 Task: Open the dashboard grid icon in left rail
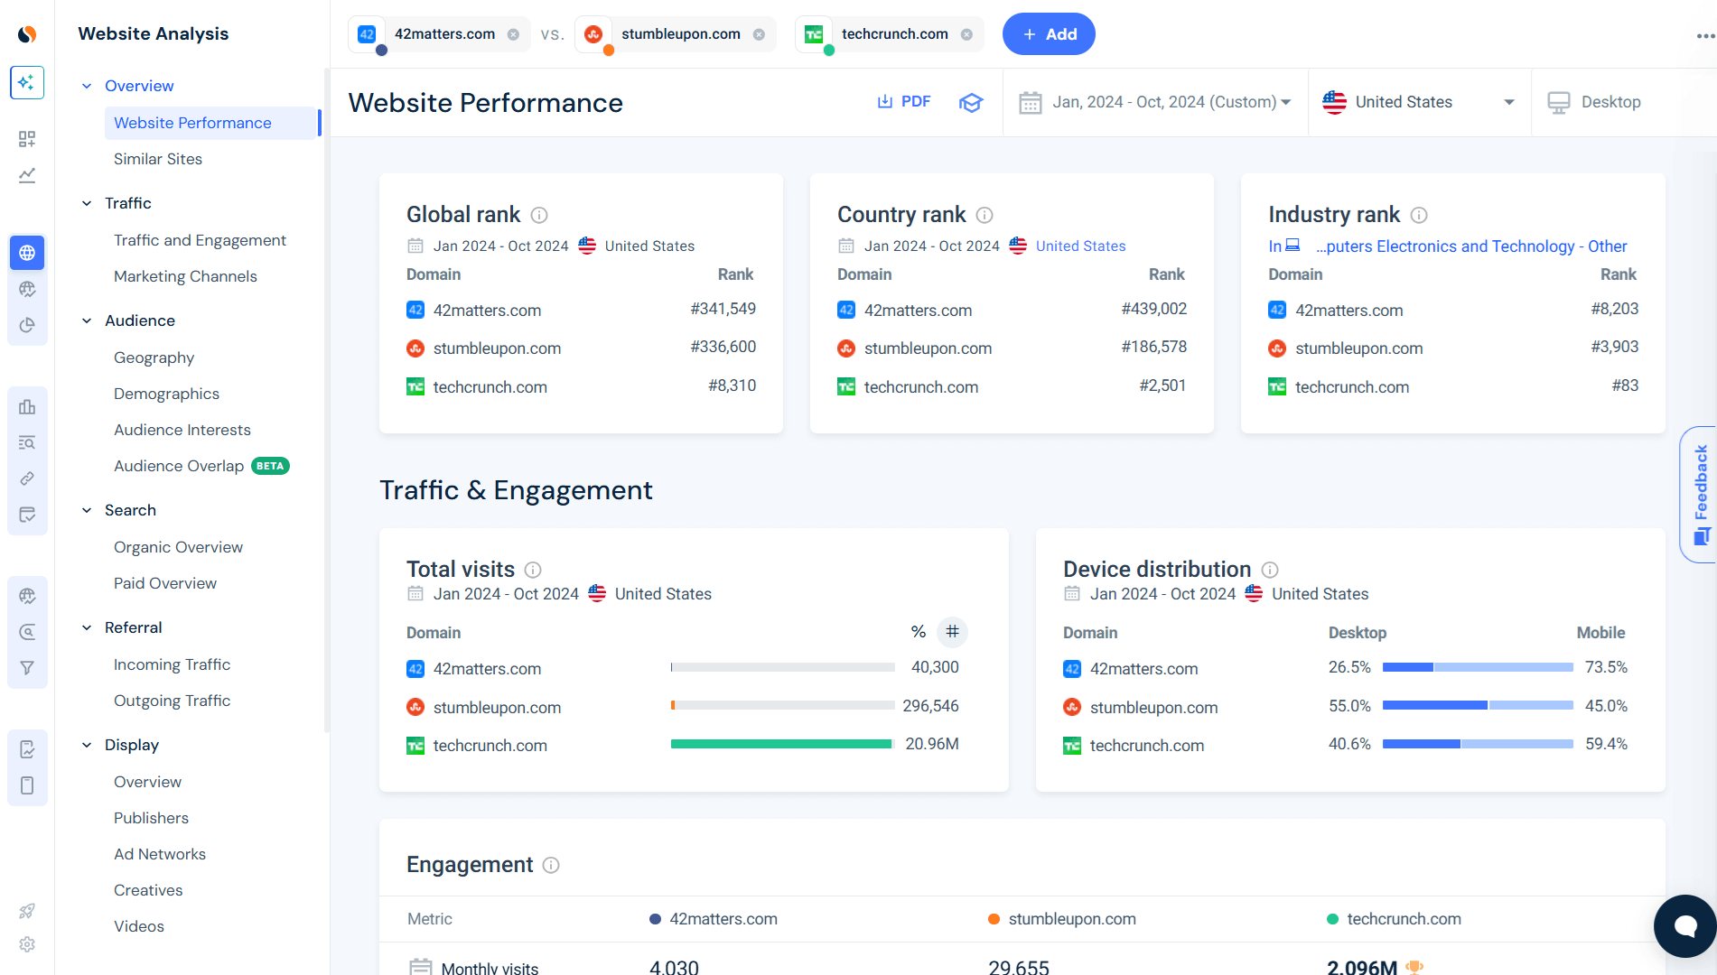tap(27, 139)
